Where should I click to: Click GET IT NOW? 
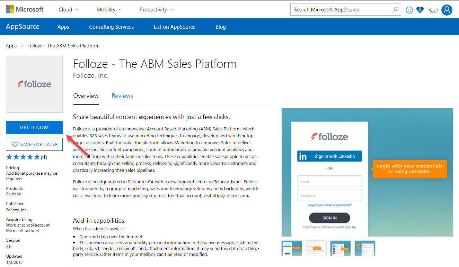(x=34, y=127)
